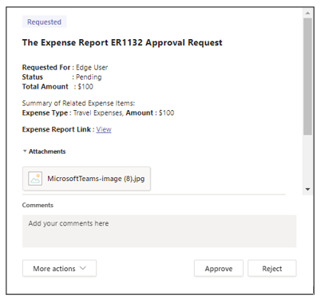The image size is (321, 303).
Task: Click the scrollbar up arrow
Action: coord(307,13)
